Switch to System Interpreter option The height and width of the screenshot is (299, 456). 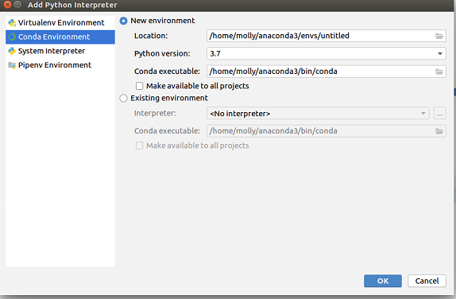60,51
